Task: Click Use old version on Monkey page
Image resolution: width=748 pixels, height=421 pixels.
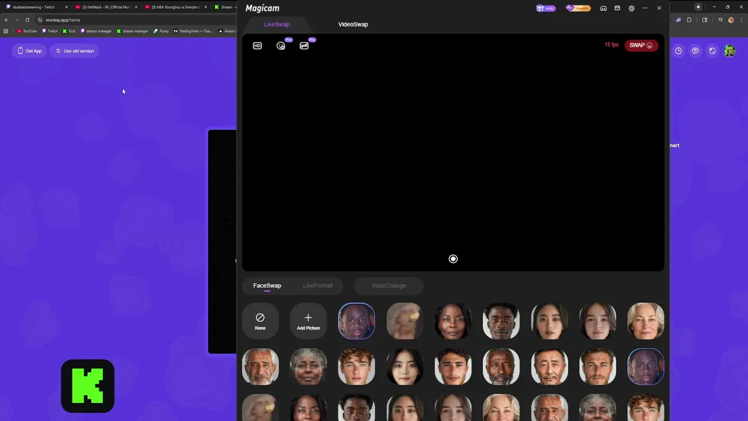Action: point(75,51)
